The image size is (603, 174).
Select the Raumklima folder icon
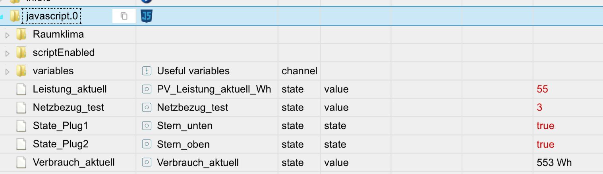[x=21, y=35]
